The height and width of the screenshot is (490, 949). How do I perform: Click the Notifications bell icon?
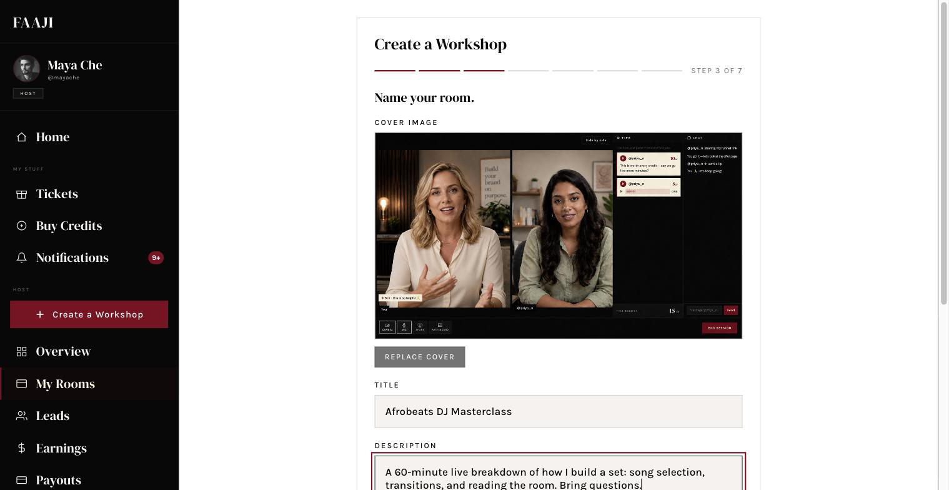click(22, 257)
